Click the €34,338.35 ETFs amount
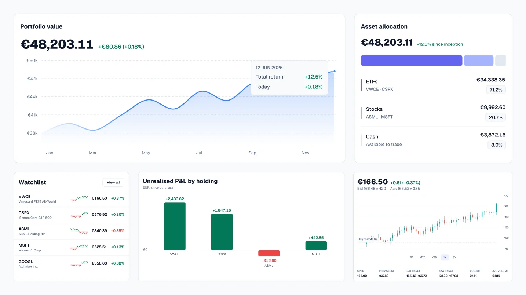This screenshot has height=295, width=526. 491,80
